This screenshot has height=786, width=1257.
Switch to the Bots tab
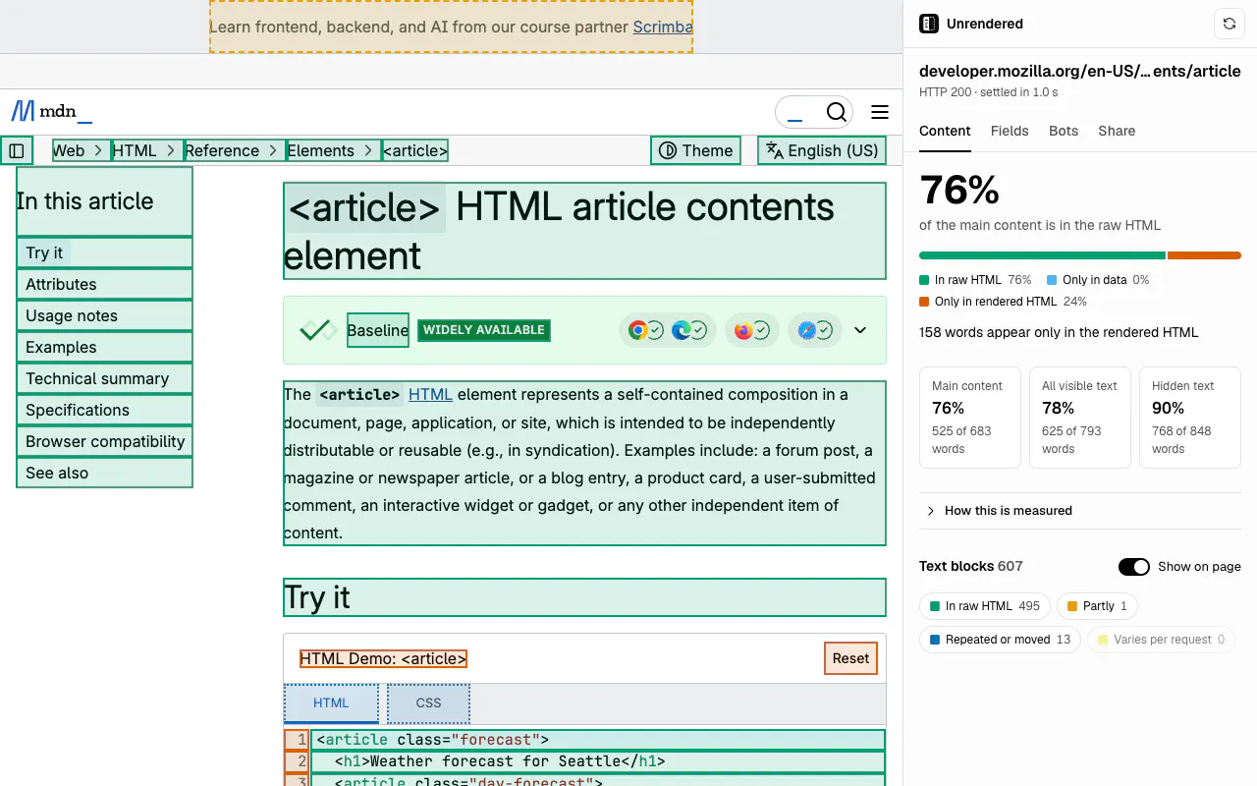(x=1064, y=131)
